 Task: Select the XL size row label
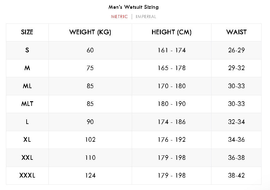tap(27, 140)
